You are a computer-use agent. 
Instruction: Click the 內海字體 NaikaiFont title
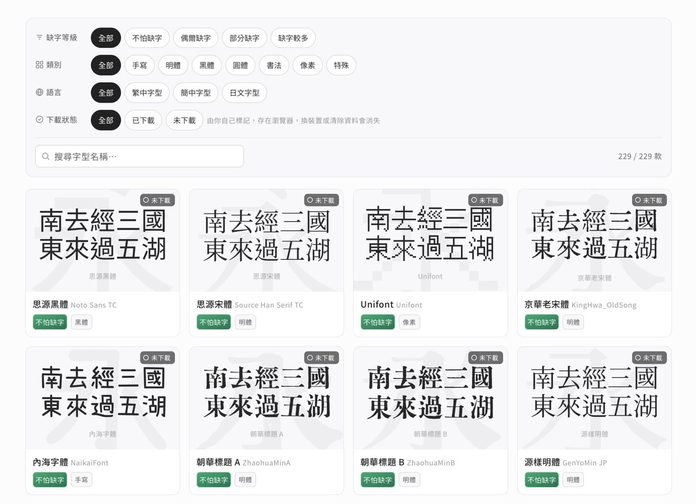[x=71, y=463]
